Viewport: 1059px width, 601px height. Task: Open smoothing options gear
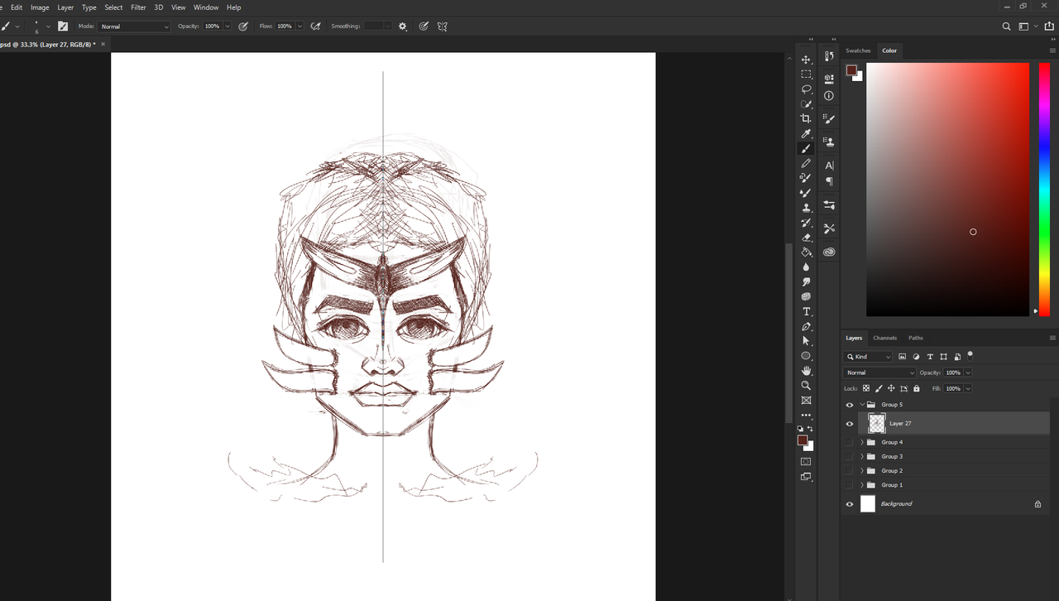click(403, 26)
